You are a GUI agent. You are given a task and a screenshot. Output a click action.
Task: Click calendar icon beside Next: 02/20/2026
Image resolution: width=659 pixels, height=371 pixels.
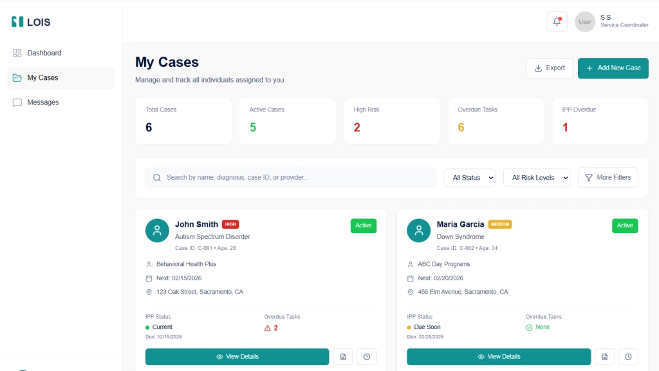click(410, 278)
